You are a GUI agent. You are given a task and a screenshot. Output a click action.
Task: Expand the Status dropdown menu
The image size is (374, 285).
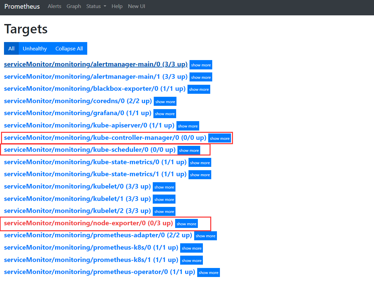click(x=96, y=6)
